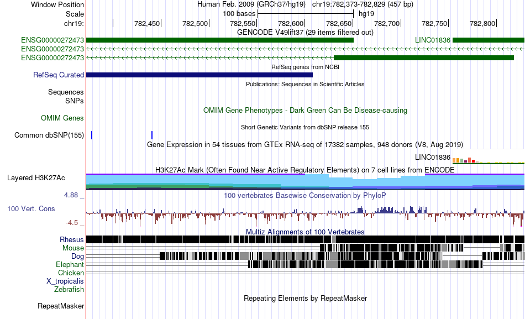Open the Common dbSNP(155) track label

pyautogui.click(x=49, y=135)
